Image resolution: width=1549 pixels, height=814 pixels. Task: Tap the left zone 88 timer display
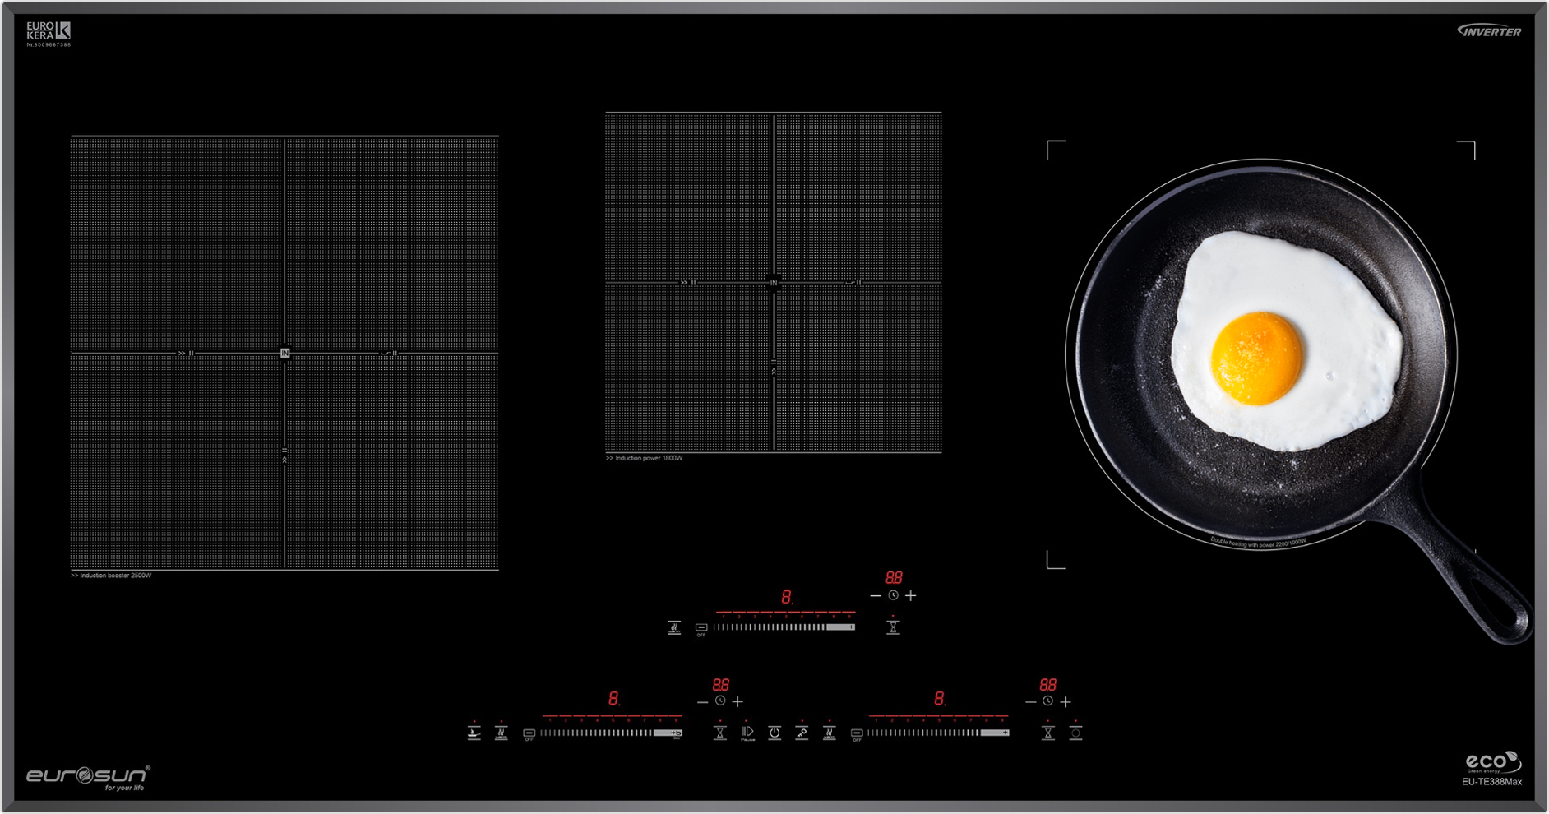click(x=721, y=684)
